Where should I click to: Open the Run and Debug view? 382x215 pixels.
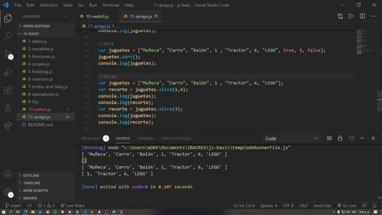click(8, 72)
